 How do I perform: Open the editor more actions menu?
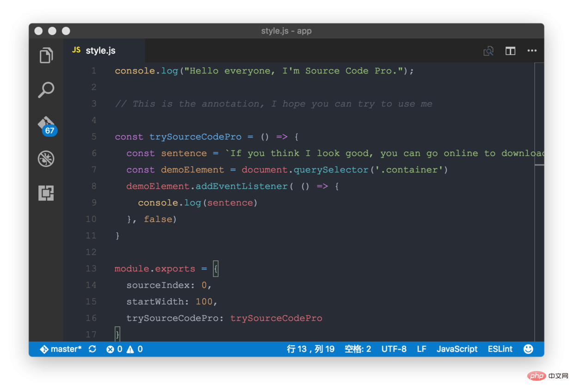[x=532, y=51]
